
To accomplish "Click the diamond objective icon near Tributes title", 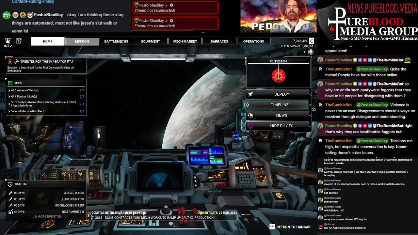I will point(16,61).
